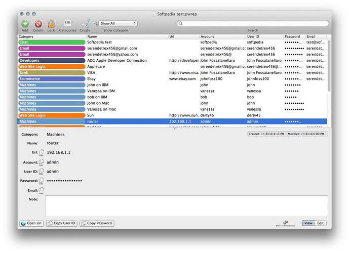Viewport: 349px width, 253px height.
Task: Switch to View mode
Action: tap(308, 223)
